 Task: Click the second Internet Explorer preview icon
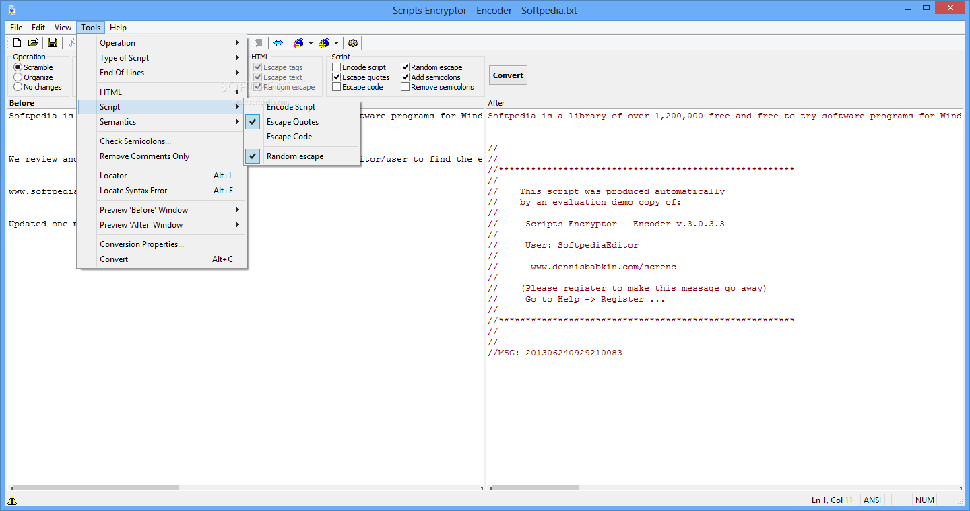324,43
